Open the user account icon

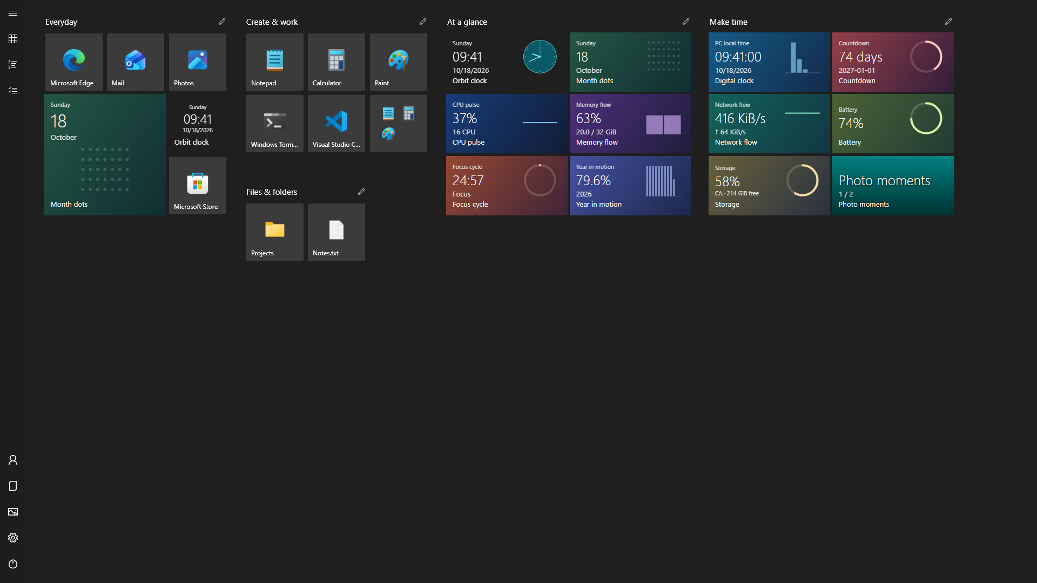[13, 460]
